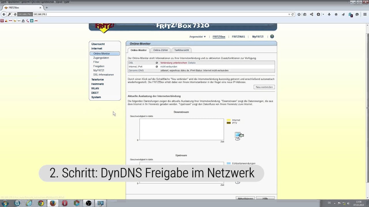Open the Lesezeichen menu
369x207 pixels.
tap(48, 2)
